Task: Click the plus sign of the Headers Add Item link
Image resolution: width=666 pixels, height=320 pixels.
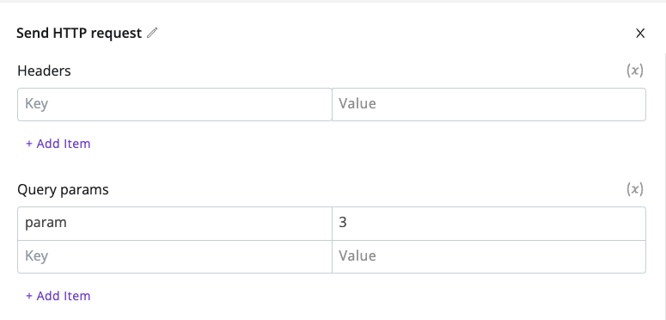Action: 29,144
